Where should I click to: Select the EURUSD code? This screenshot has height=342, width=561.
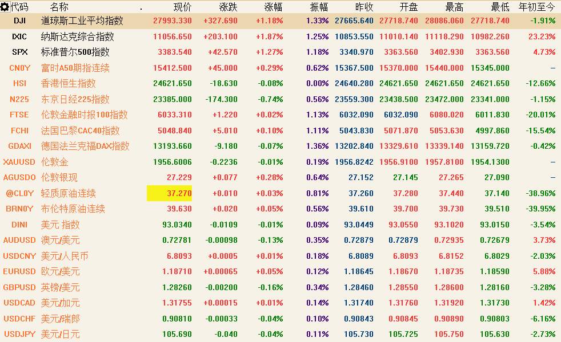[19, 271]
